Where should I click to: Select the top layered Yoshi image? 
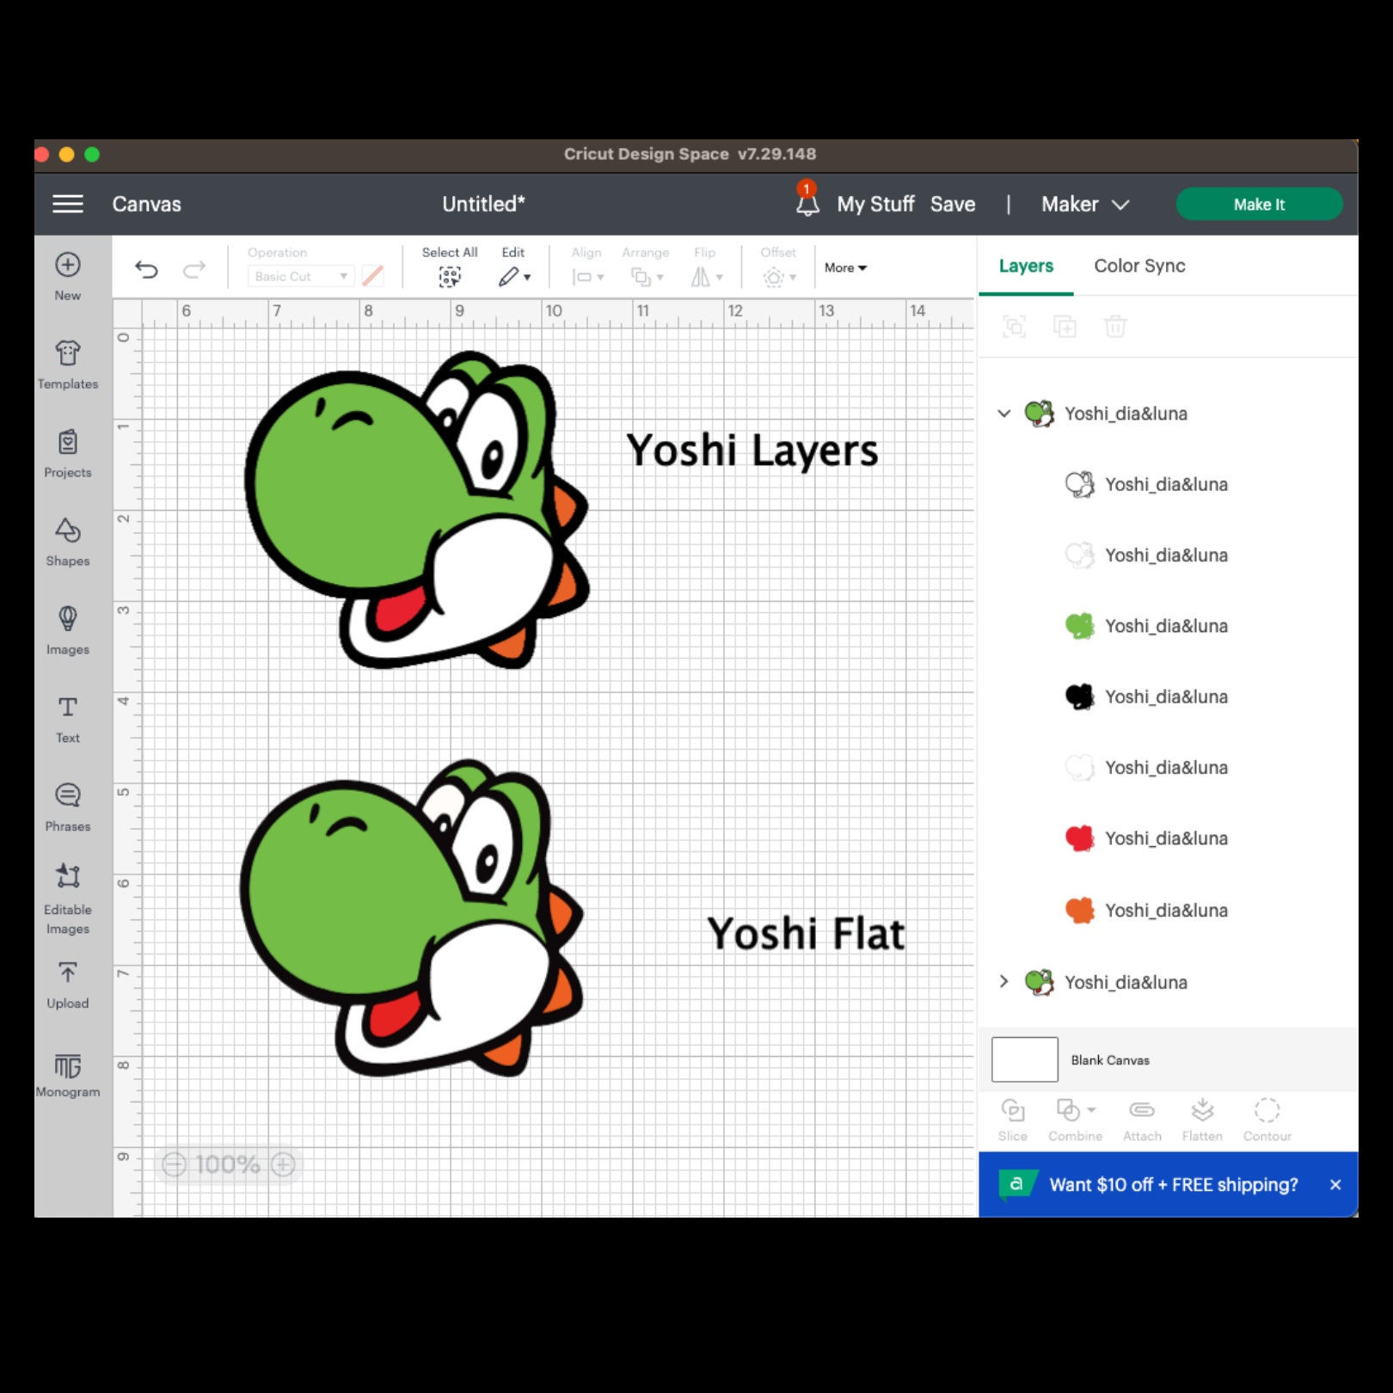click(417, 510)
